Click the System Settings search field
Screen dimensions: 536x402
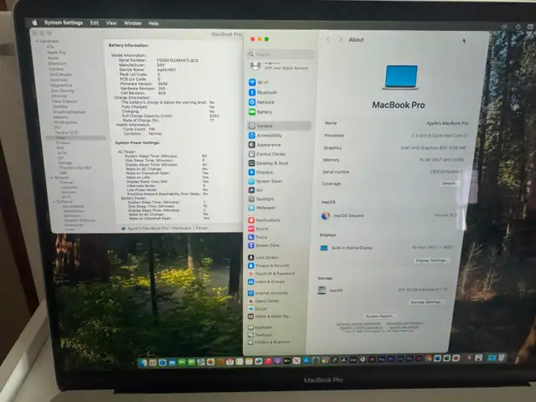281,54
